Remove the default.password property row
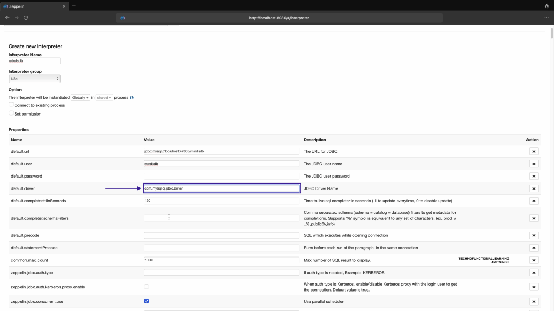 coord(533,176)
